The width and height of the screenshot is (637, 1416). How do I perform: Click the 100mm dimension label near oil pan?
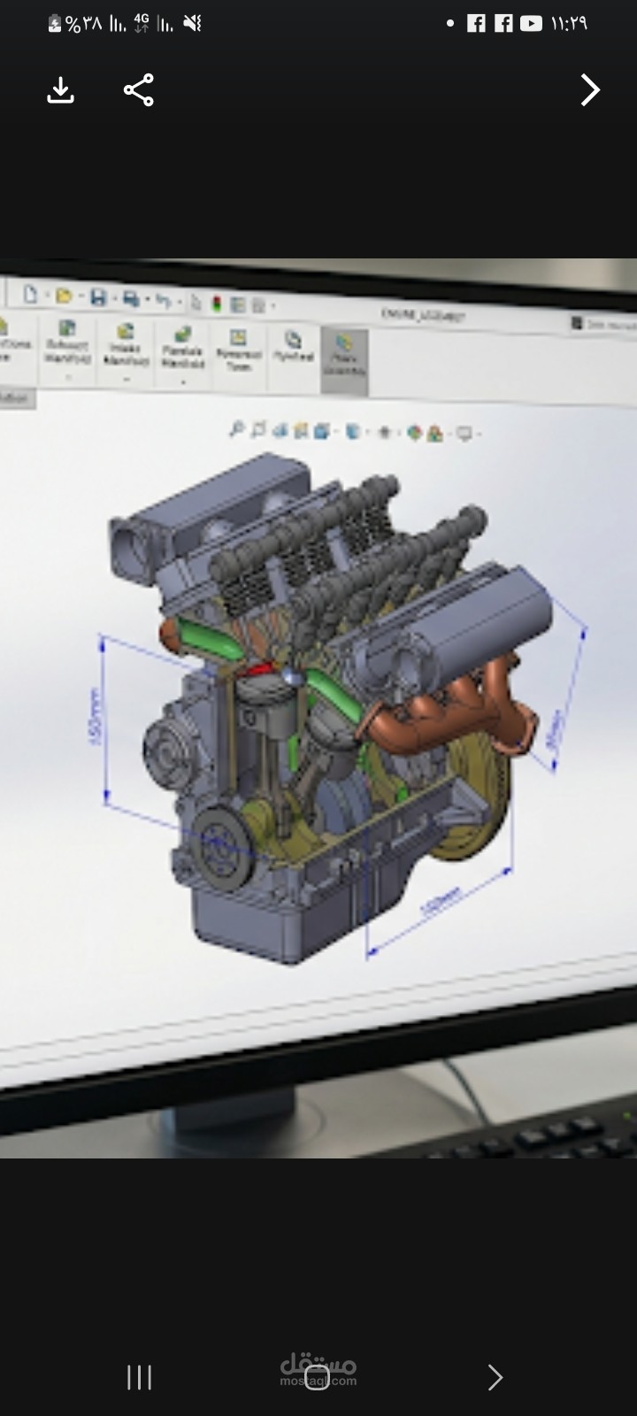[440, 901]
